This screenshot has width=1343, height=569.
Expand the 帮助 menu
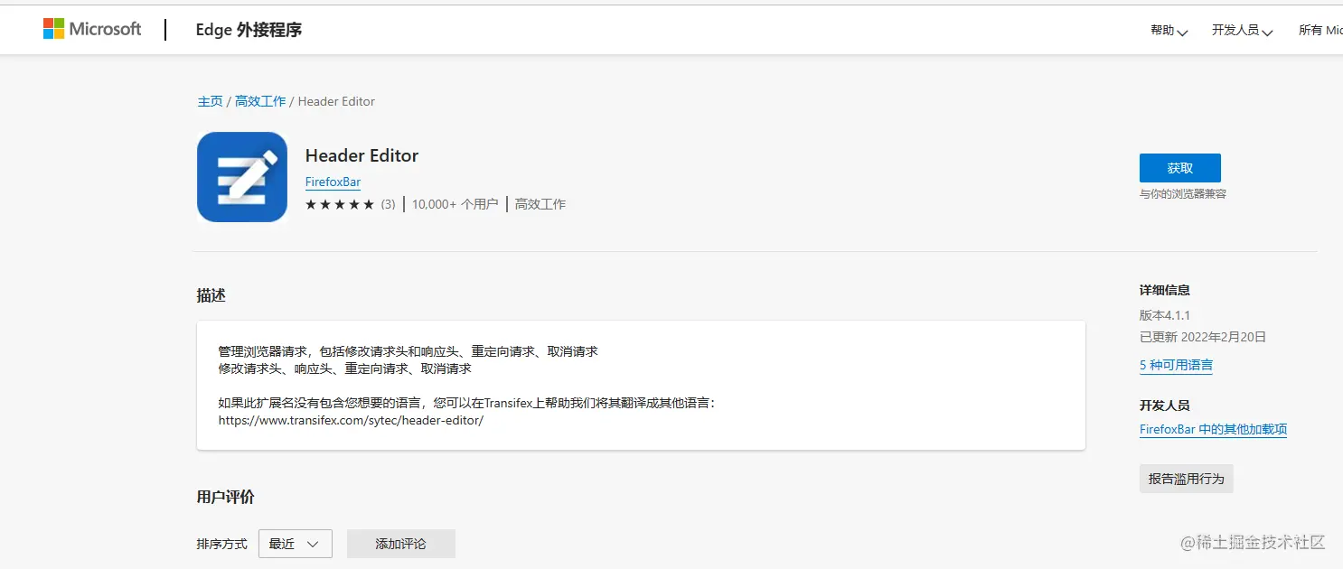click(x=1169, y=31)
